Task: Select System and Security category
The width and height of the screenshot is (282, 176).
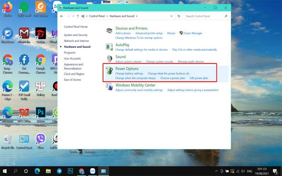Action: point(76,35)
